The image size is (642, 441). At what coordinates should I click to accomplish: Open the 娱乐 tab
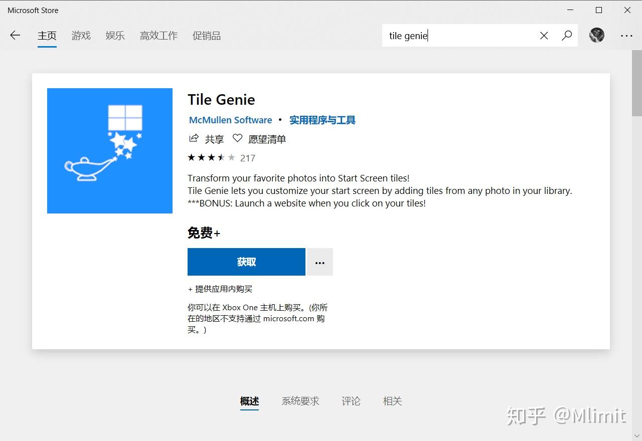[115, 36]
